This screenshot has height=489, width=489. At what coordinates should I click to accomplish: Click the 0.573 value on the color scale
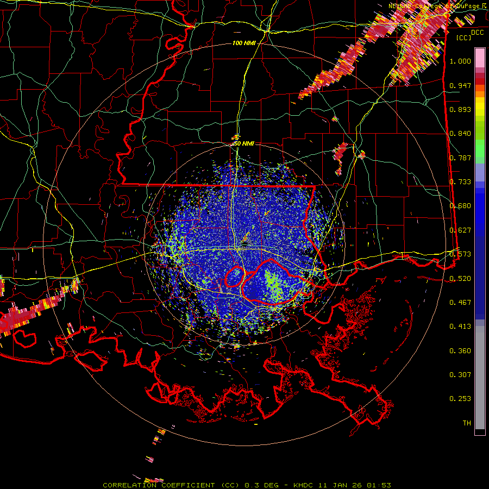tap(460, 254)
